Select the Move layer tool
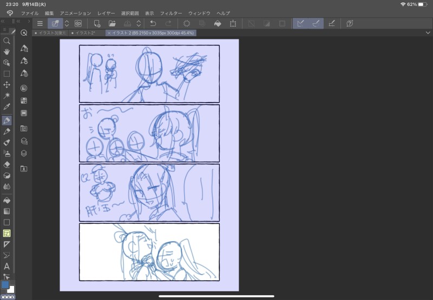Image resolution: width=433 pixels, height=300 pixels. pos(6,85)
